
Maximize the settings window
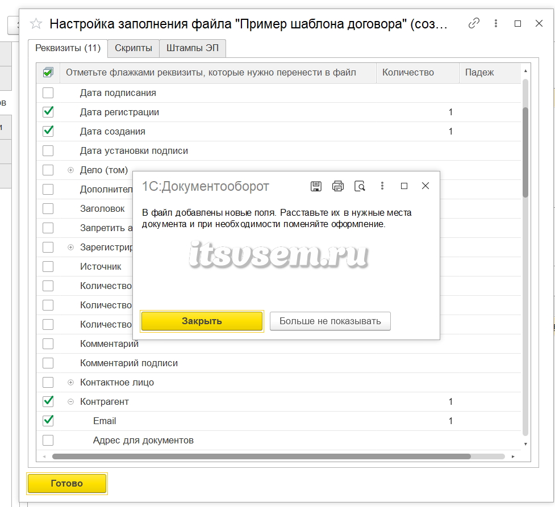pos(518,23)
